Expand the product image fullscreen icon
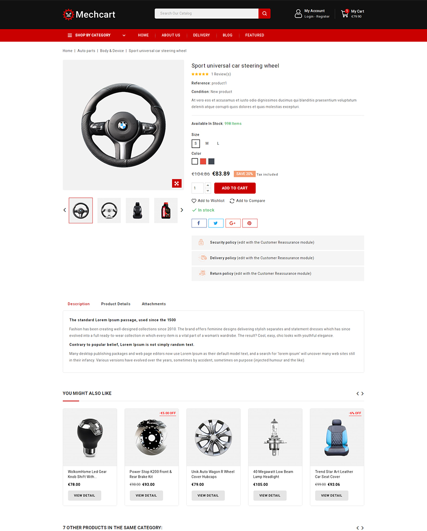Viewport: 427px width, 531px height. coord(177,183)
